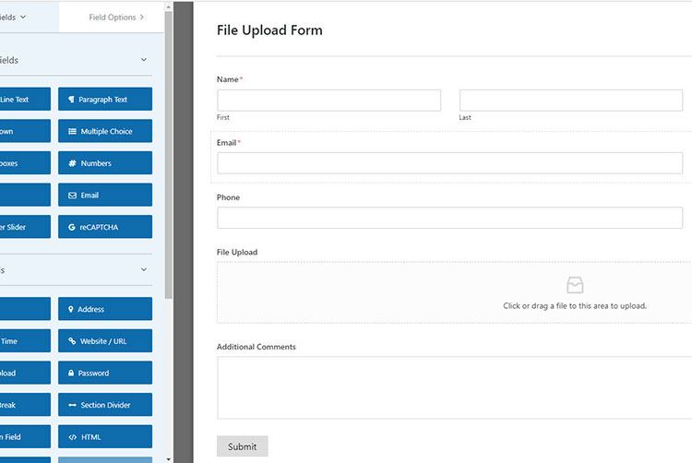Add an HTML field
692x463 pixels.
(x=105, y=436)
